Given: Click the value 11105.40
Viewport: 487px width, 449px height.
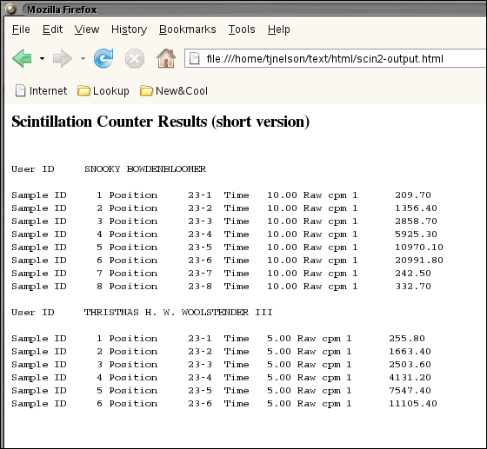Looking at the screenshot, I should point(413,404).
